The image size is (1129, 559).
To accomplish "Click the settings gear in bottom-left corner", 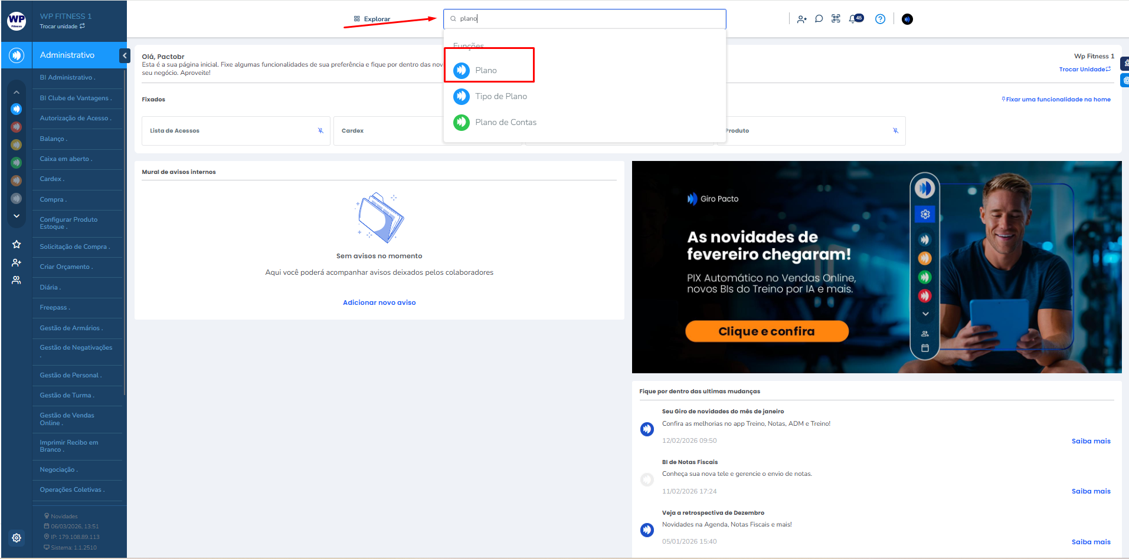I will (17, 538).
